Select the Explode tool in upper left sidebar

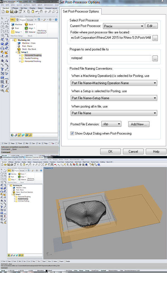click(x=6, y=52)
